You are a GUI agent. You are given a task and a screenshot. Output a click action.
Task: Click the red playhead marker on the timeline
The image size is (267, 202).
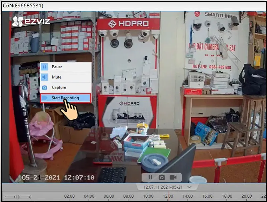(x=169, y=197)
